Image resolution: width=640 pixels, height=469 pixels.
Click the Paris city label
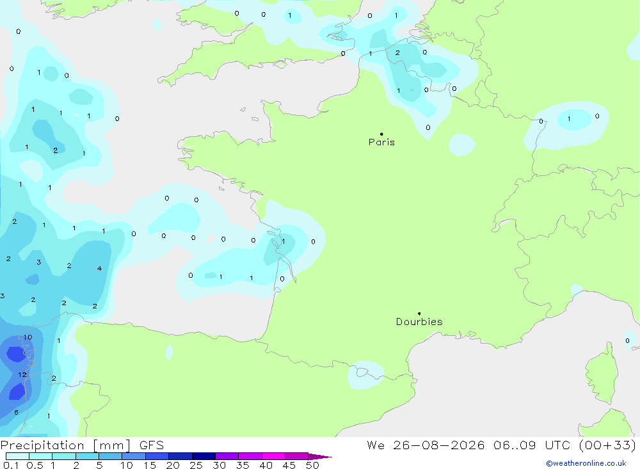click(381, 142)
